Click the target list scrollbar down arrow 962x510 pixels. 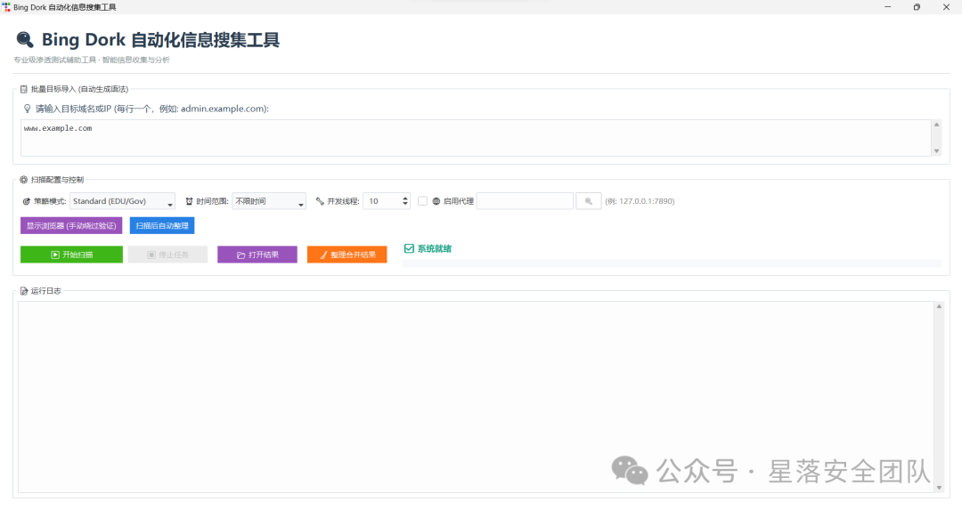click(x=936, y=150)
